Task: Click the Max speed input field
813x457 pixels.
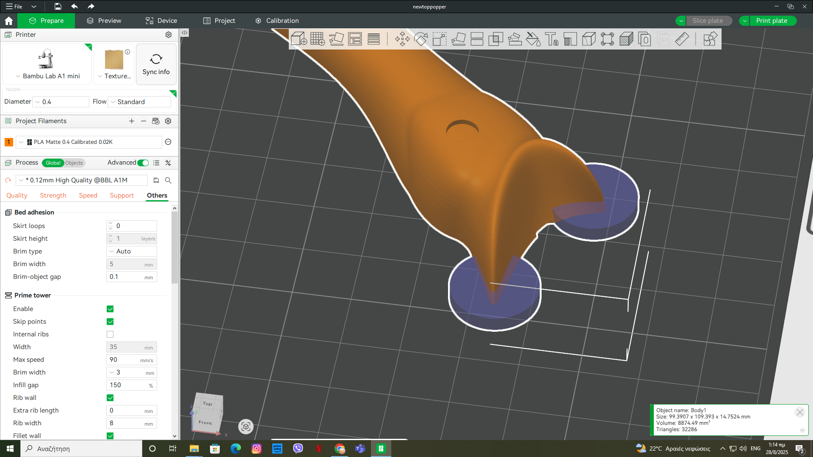Action: (132, 360)
